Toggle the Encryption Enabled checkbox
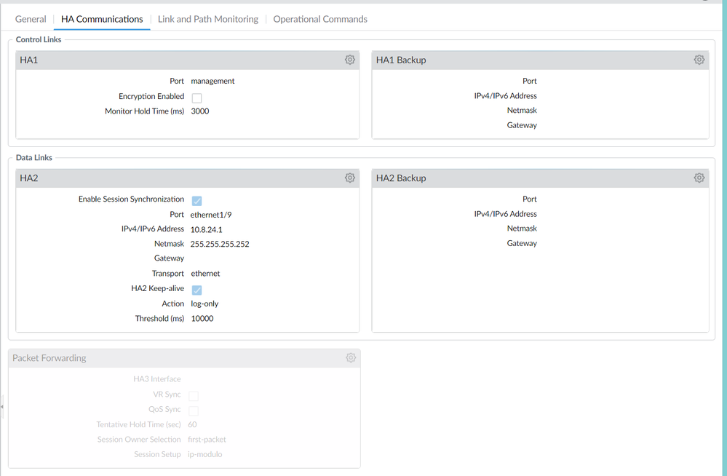This screenshot has height=476, width=727. tap(196, 98)
